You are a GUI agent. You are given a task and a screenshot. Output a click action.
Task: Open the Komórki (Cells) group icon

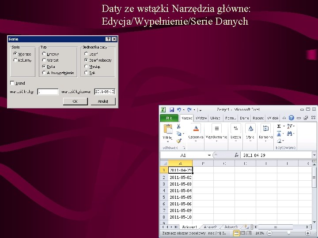pyautogui.click(x=266, y=128)
